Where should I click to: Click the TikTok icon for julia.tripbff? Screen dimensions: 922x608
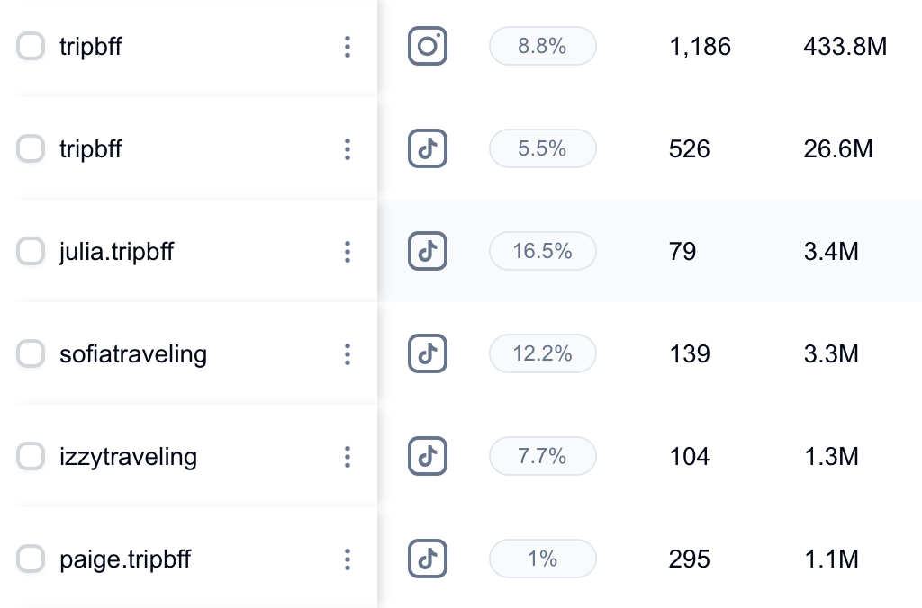(x=428, y=251)
